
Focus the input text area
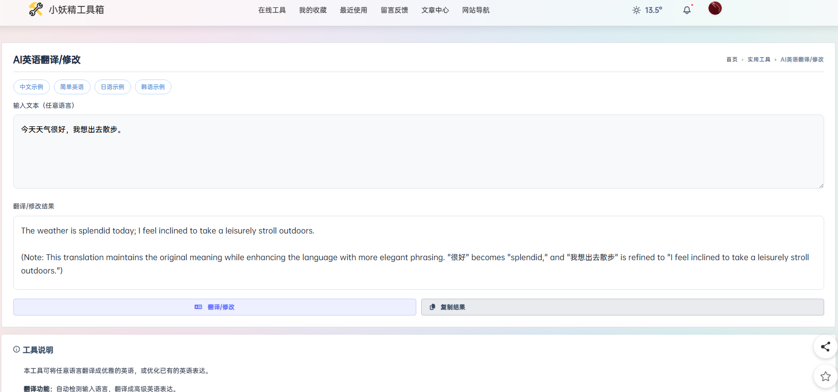point(418,152)
